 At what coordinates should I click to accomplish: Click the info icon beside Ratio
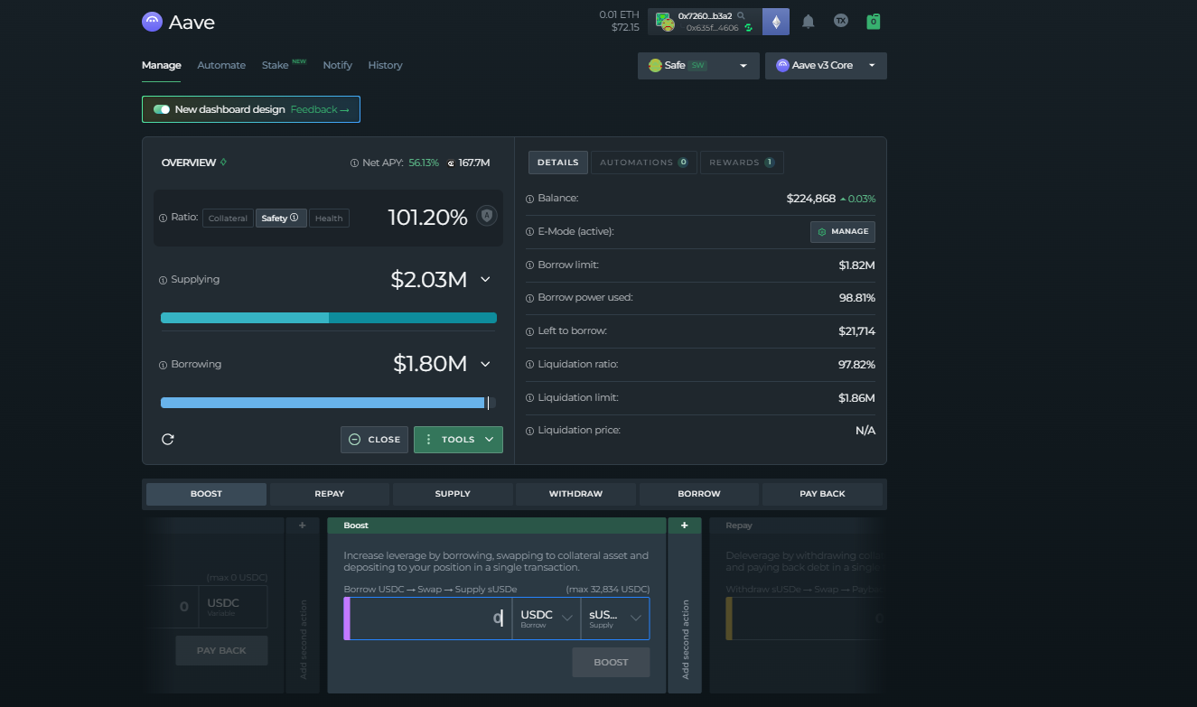pyautogui.click(x=164, y=218)
